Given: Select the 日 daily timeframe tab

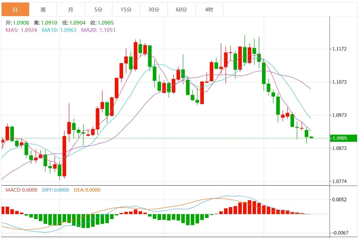Looking at the screenshot, I should pos(15,9).
